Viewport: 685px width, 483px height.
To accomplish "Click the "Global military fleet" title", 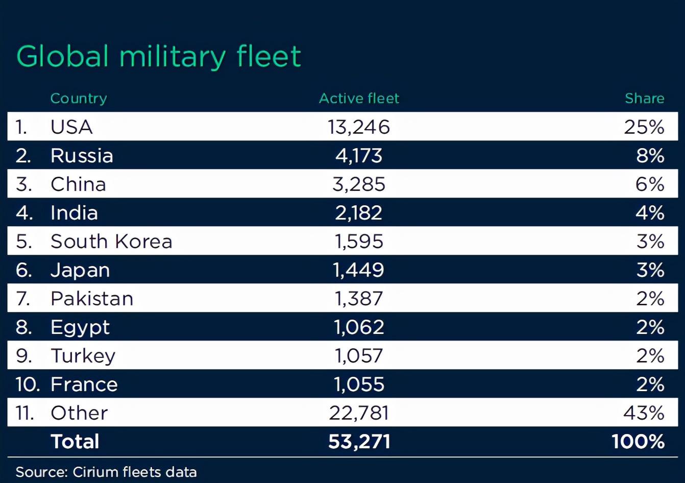I will (159, 56).
